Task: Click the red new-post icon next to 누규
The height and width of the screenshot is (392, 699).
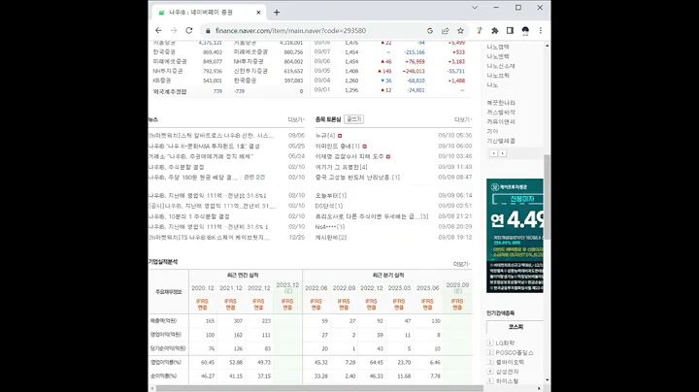Action: (340, 136)
